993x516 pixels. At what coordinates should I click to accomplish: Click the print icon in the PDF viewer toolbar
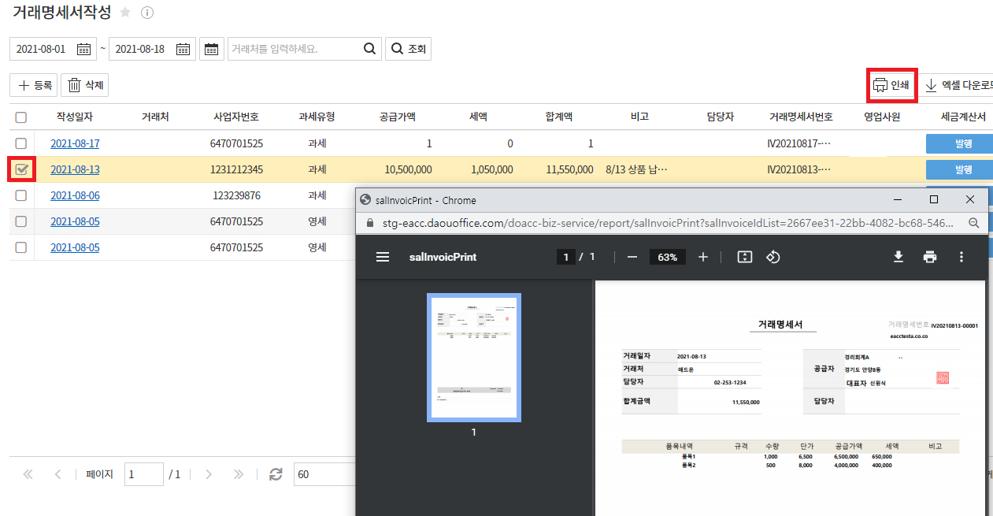pos(930,257)
